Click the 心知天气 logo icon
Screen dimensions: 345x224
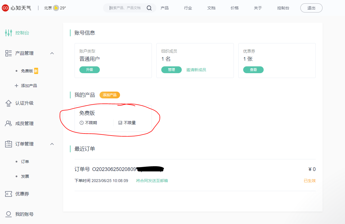tap(5, 8)
